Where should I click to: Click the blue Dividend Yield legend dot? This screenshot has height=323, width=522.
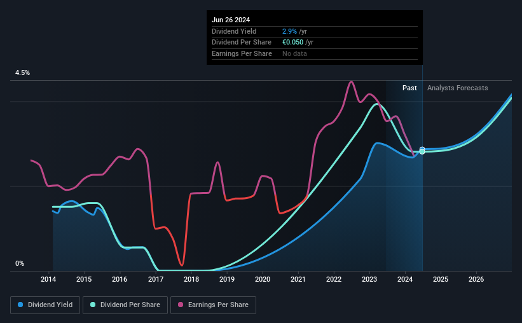[20, 305]
